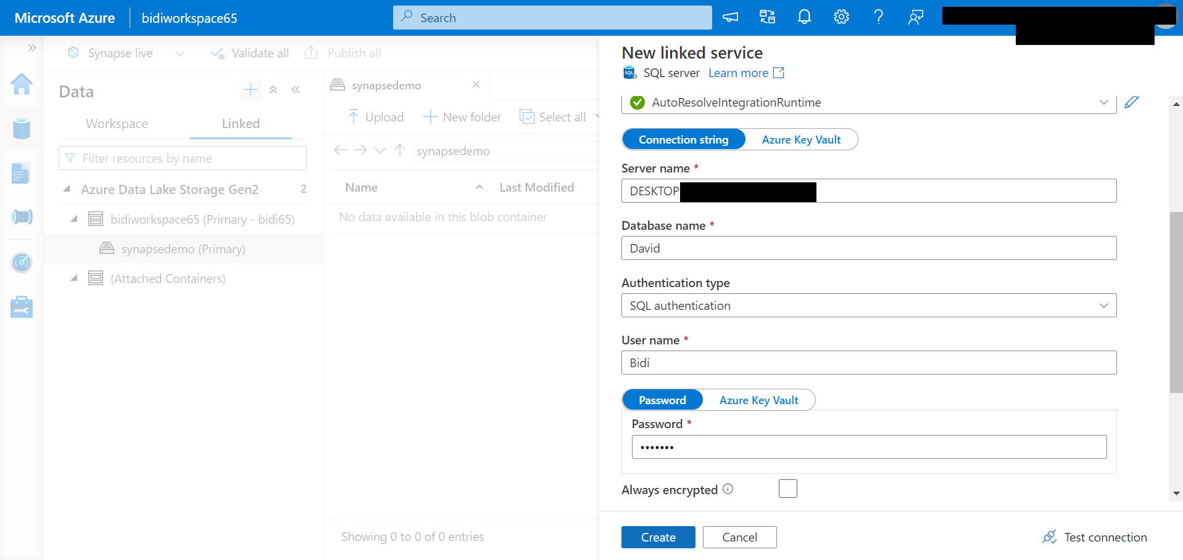The height and width of the screenshot is (560, 1183).
Task: Open the Data hub cylinder icon
Action: coord(22,128)
